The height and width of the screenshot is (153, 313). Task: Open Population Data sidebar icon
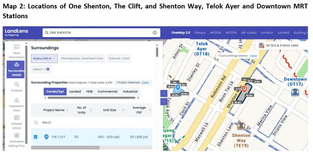point(17,100)
